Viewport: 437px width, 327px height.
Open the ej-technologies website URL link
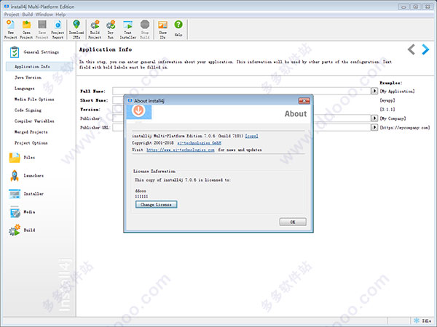(x=181, y=150)
